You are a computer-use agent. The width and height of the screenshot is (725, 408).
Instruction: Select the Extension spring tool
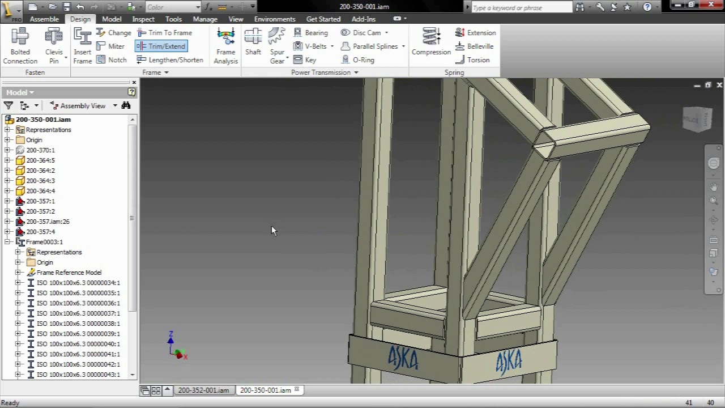(x=476, y=33)
